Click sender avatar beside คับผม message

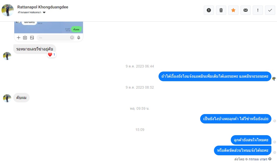[x=7, y=98]
